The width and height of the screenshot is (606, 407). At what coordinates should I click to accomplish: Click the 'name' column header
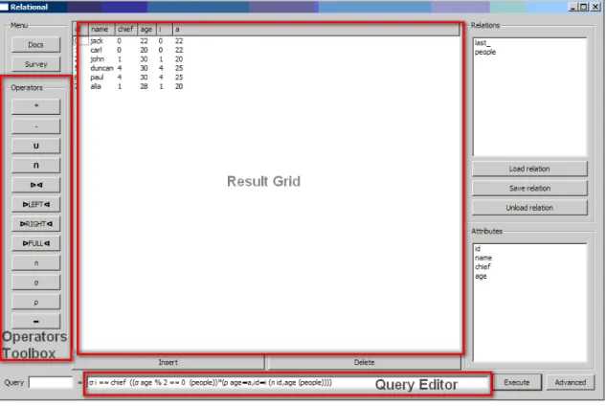(101, 30)
